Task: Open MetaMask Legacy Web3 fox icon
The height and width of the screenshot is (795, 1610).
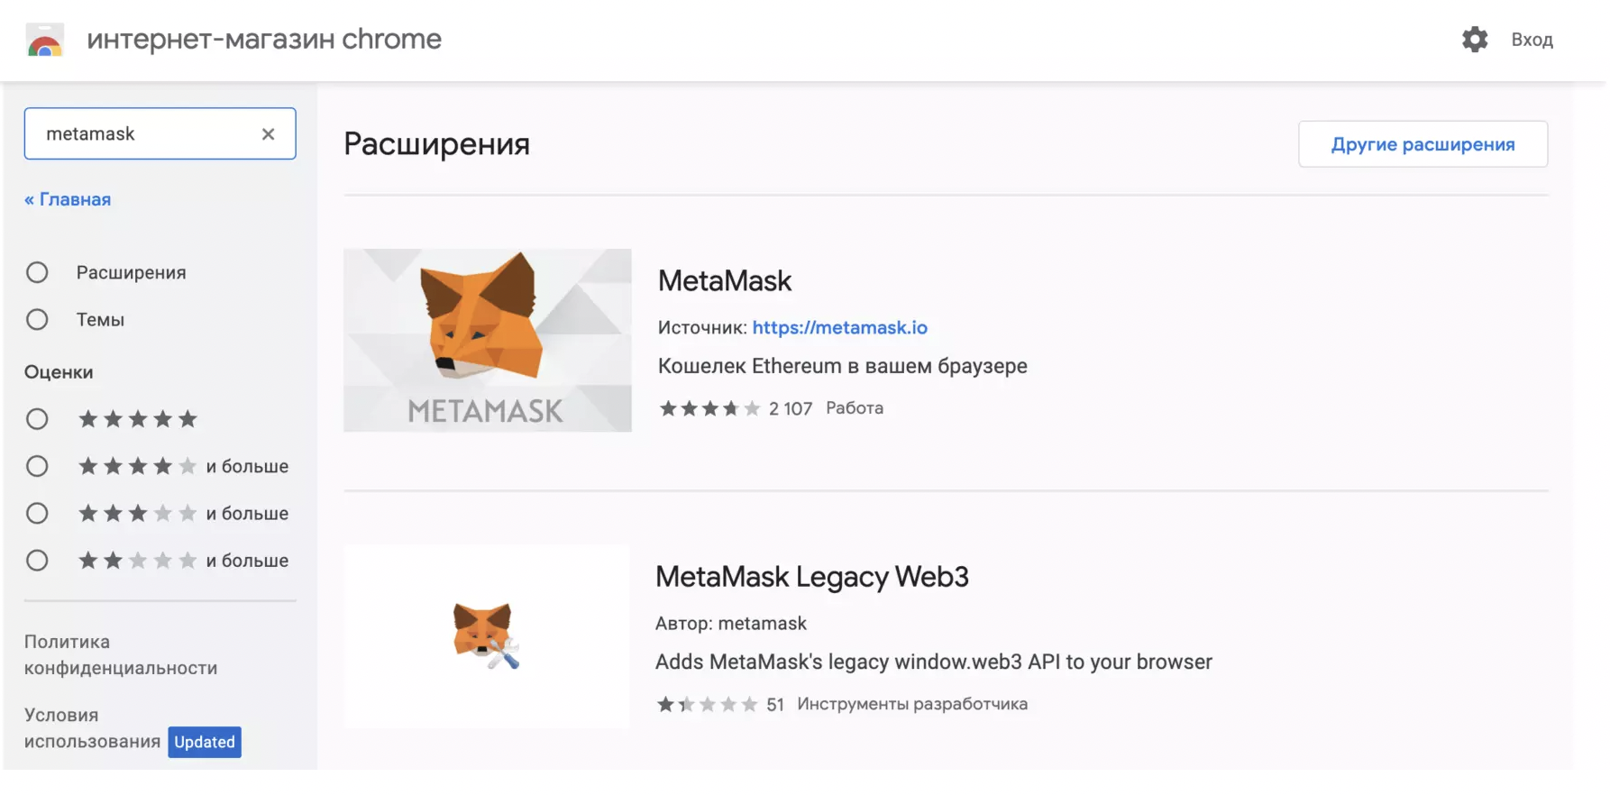Action: (486, 635)
